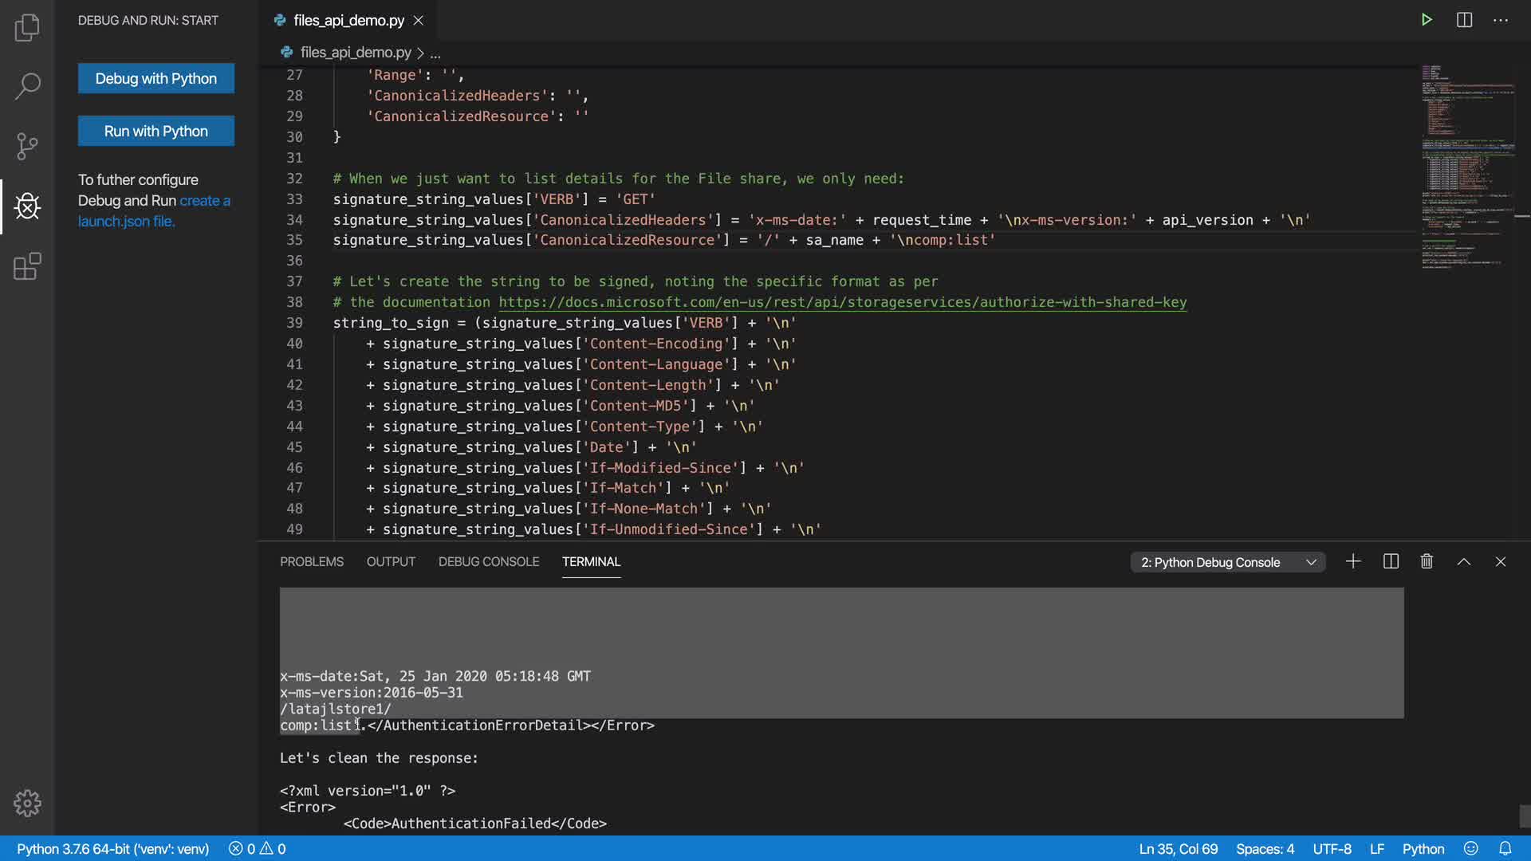Open the Search view icon
1531x861 pixels.
click(27, 86)
